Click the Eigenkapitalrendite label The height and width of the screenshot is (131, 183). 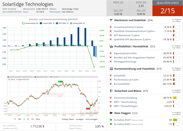pos(125,53)
